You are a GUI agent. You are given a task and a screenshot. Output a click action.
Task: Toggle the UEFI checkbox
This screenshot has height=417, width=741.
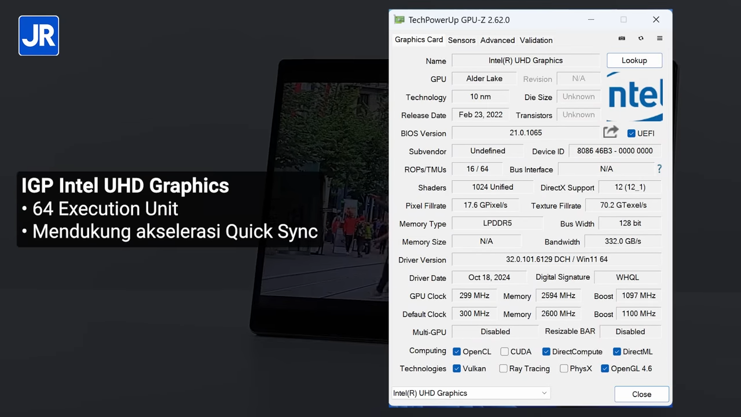pos(632,133)
